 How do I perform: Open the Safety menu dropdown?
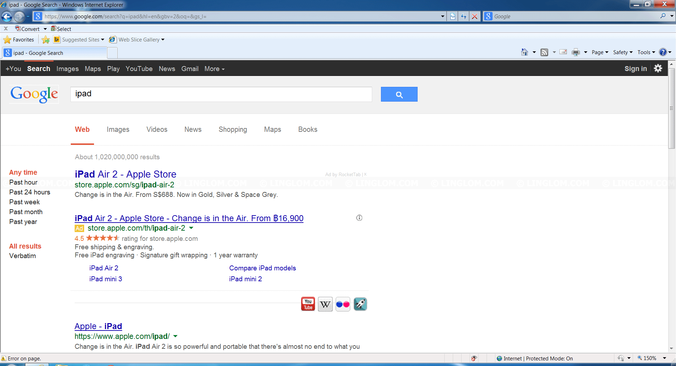pyautogui.click(x=623, y=52)
